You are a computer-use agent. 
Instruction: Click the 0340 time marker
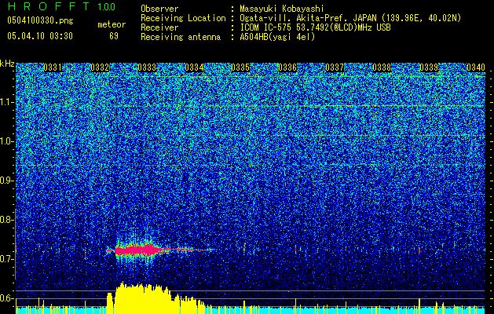click(476, 68)
